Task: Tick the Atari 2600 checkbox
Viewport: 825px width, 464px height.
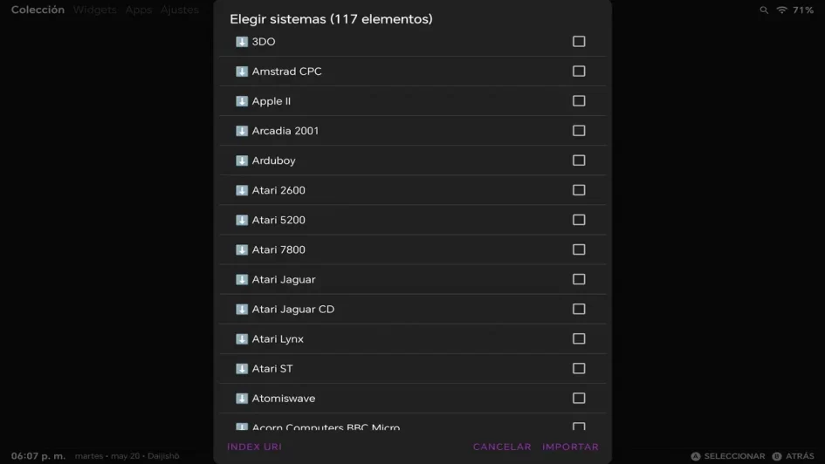Action: tap(579, 190)
